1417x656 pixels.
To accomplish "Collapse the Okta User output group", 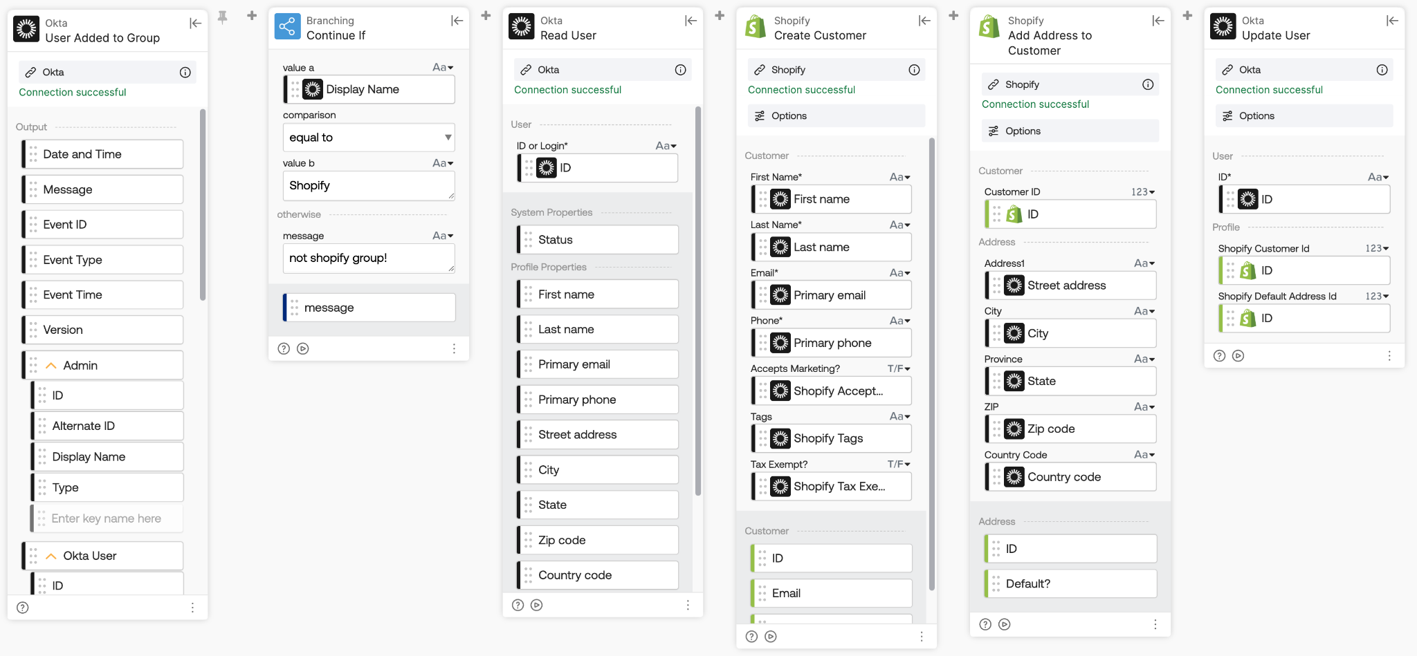I will 51,556.
